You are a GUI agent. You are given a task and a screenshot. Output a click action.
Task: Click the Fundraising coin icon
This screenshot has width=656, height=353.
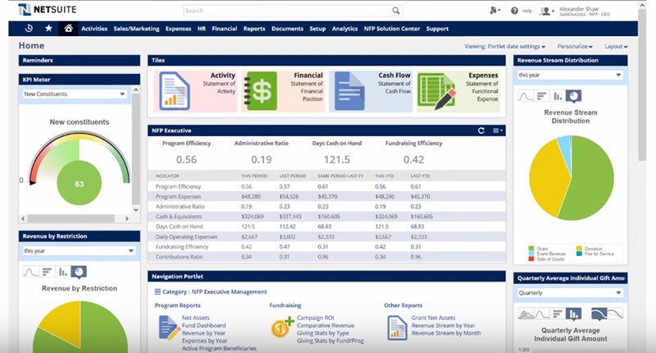(282, 328)
